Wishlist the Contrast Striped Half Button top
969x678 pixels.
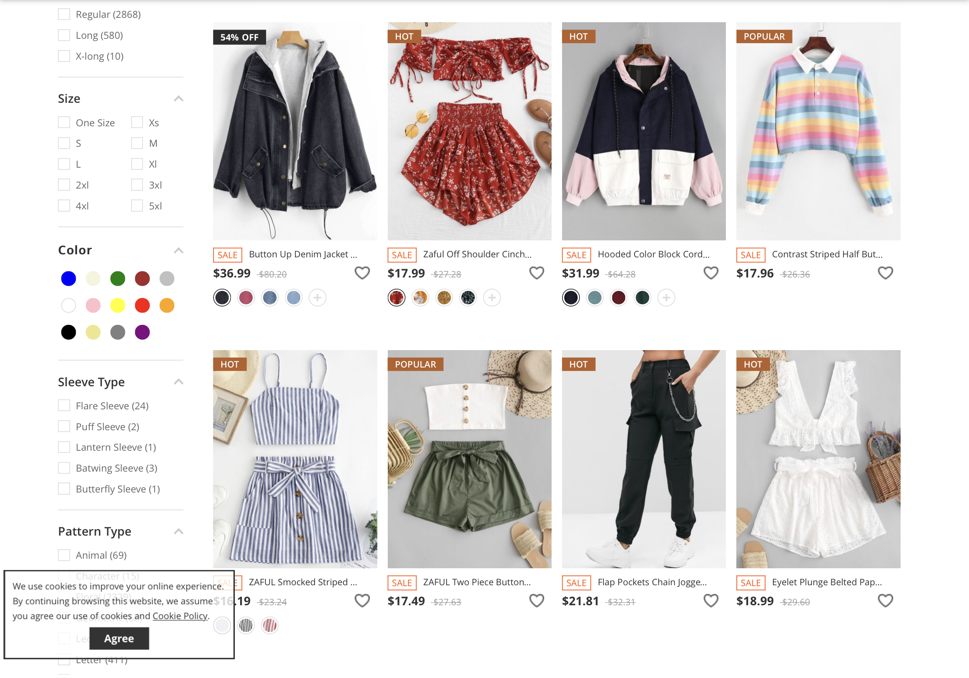click(x=885, y=273)
